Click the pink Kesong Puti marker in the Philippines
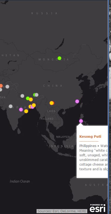Viewport: 111px width, 214px height. point(81,121)
